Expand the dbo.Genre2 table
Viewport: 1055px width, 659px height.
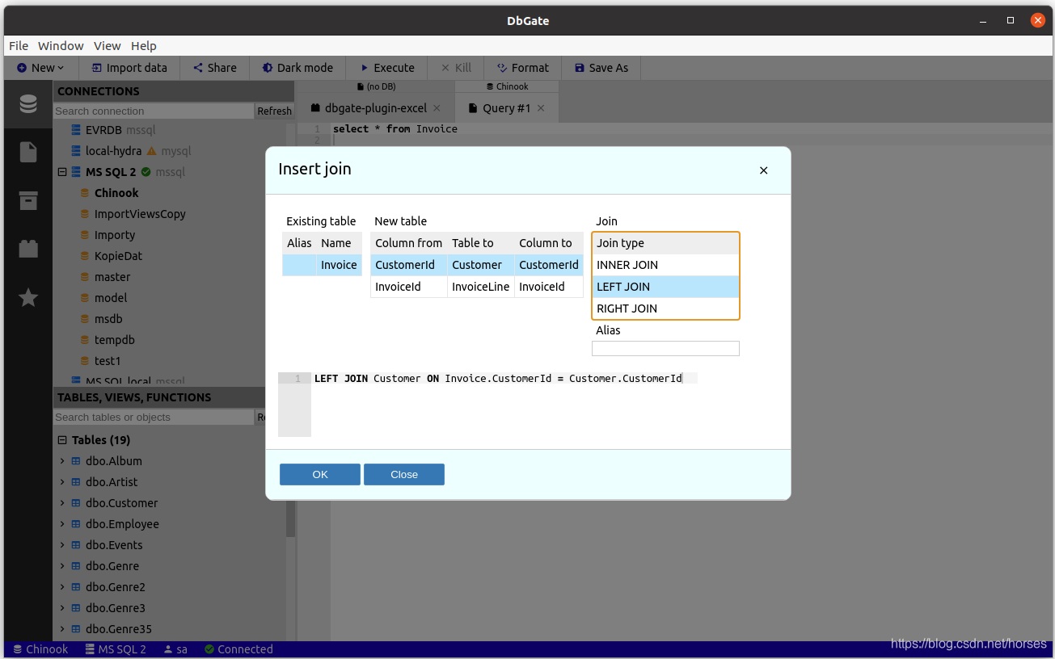(62, 587)
